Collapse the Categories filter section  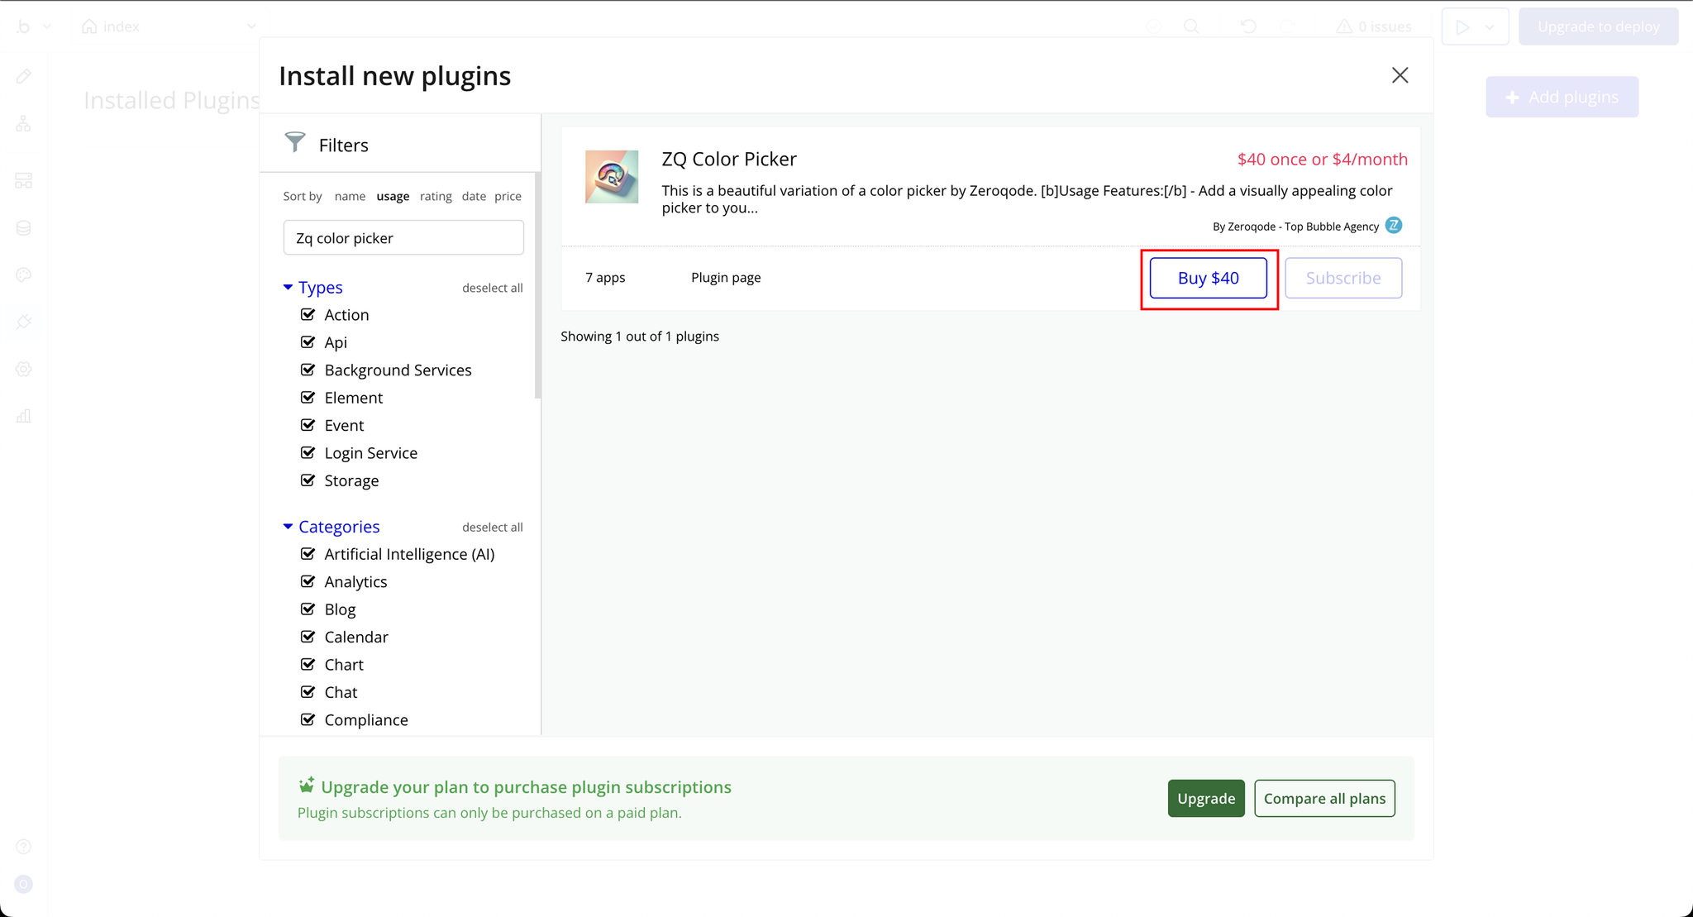[288, 527]
